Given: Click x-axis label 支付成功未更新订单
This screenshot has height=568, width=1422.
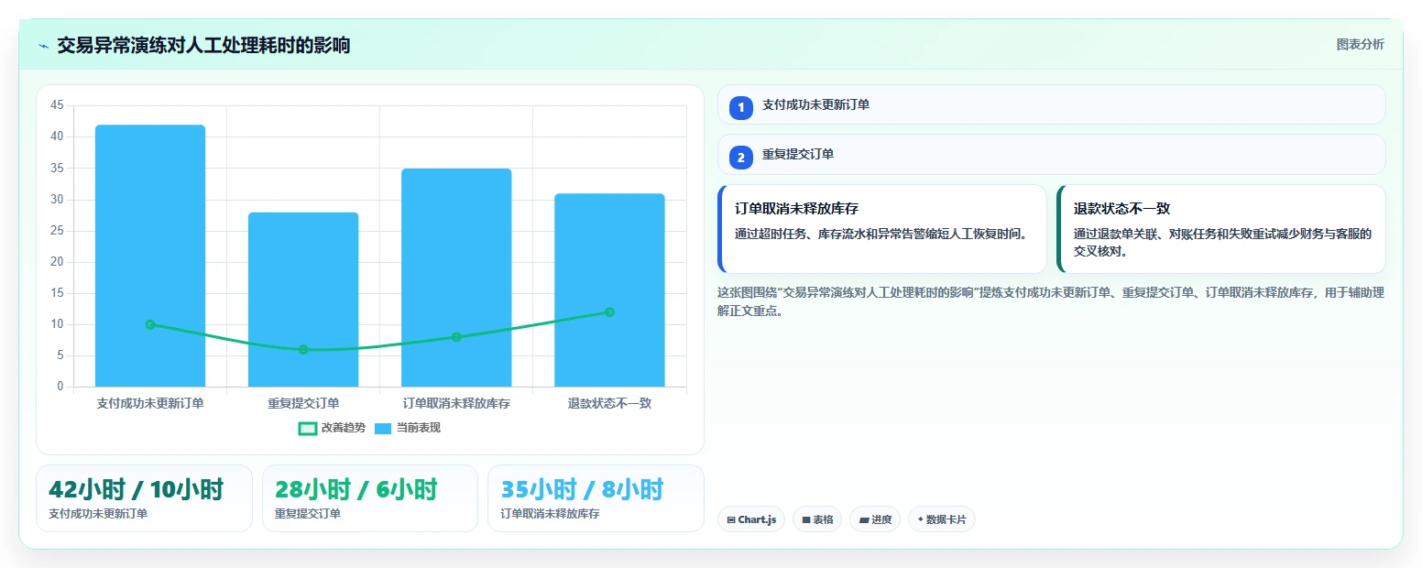Looking at the screenshot, I should 150,403.
